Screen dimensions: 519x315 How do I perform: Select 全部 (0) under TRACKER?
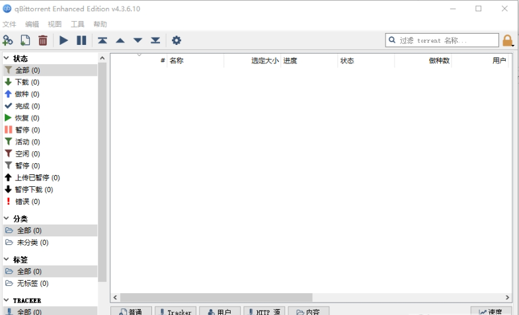pos(50,311)
